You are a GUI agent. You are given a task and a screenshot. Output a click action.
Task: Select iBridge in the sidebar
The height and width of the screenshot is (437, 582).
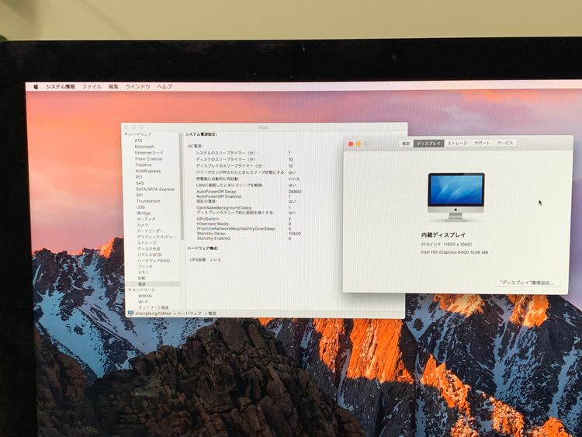144,213
